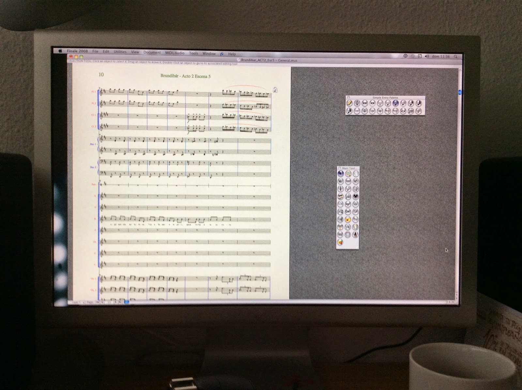Image resolution: width=522 pixels, height=390 pixels.
Task: Choose the Repitch tool with up-down arrows
Action: [357, 103]
